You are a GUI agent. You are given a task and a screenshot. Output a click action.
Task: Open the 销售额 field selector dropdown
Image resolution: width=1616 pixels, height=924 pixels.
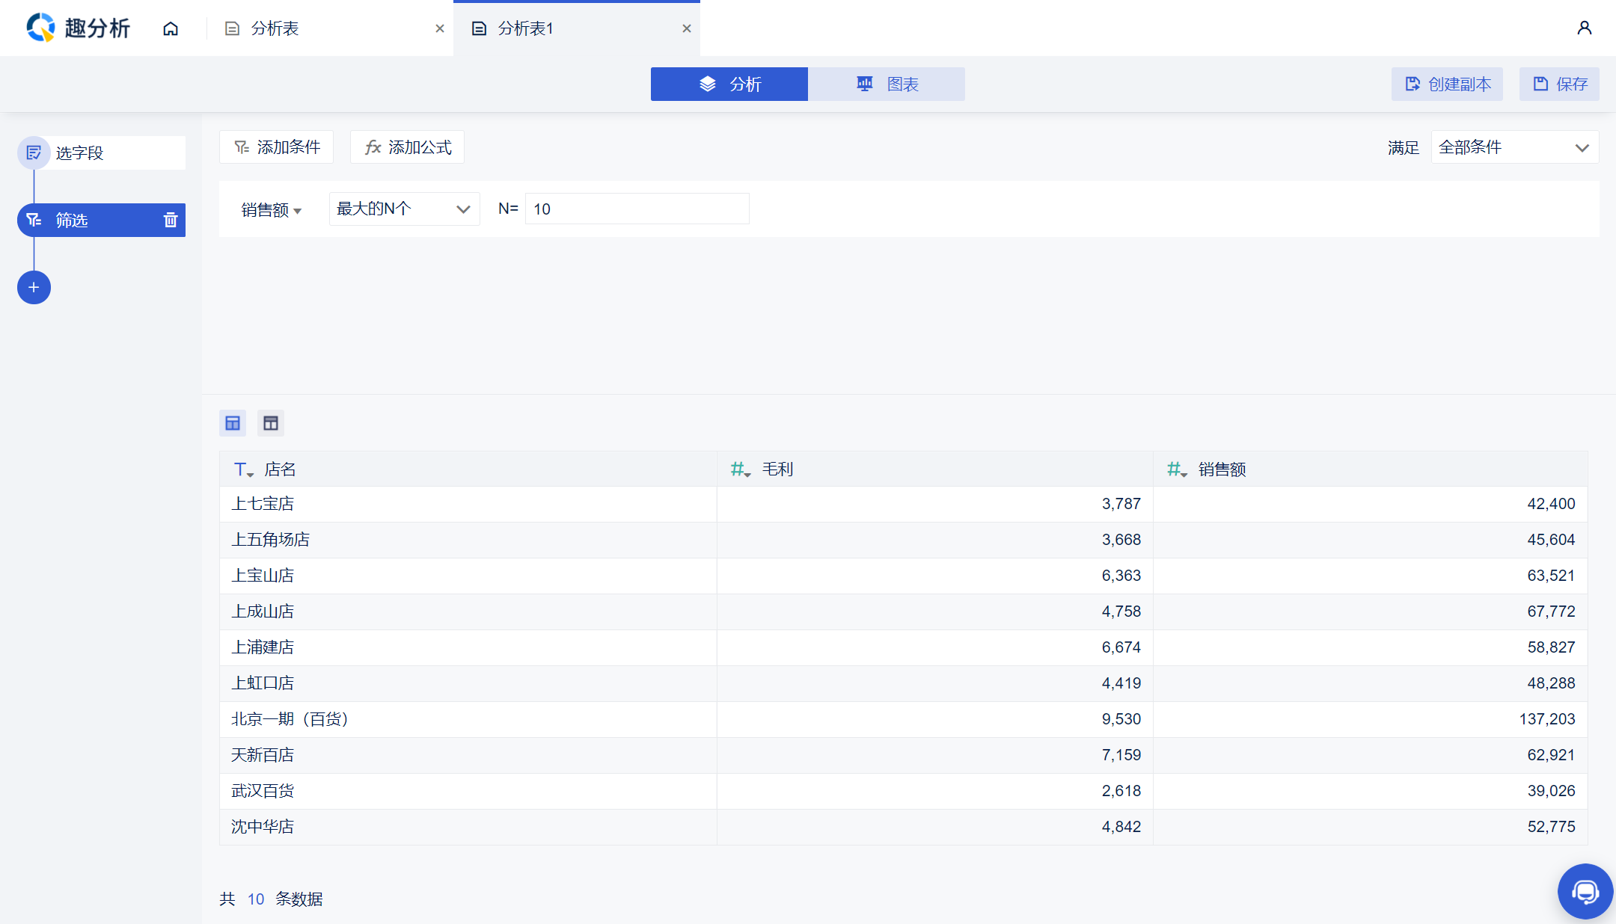tap(271, 210)
